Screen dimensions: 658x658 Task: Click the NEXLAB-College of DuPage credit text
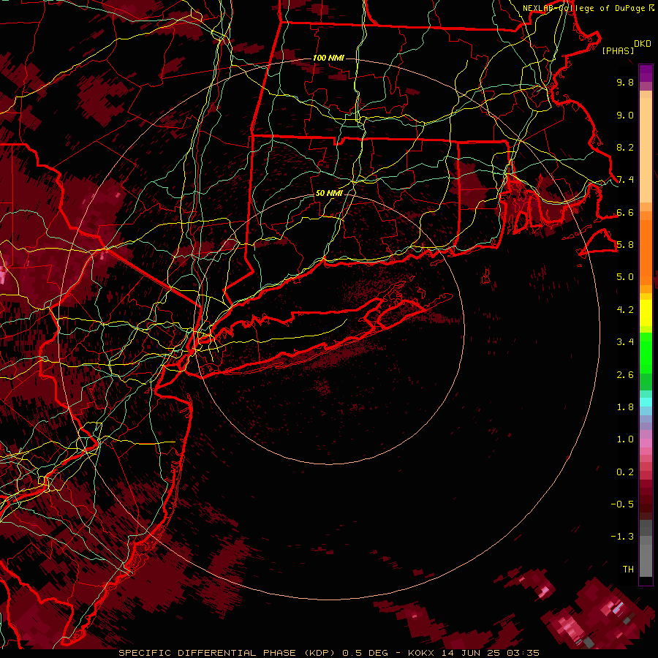(584, 8)
